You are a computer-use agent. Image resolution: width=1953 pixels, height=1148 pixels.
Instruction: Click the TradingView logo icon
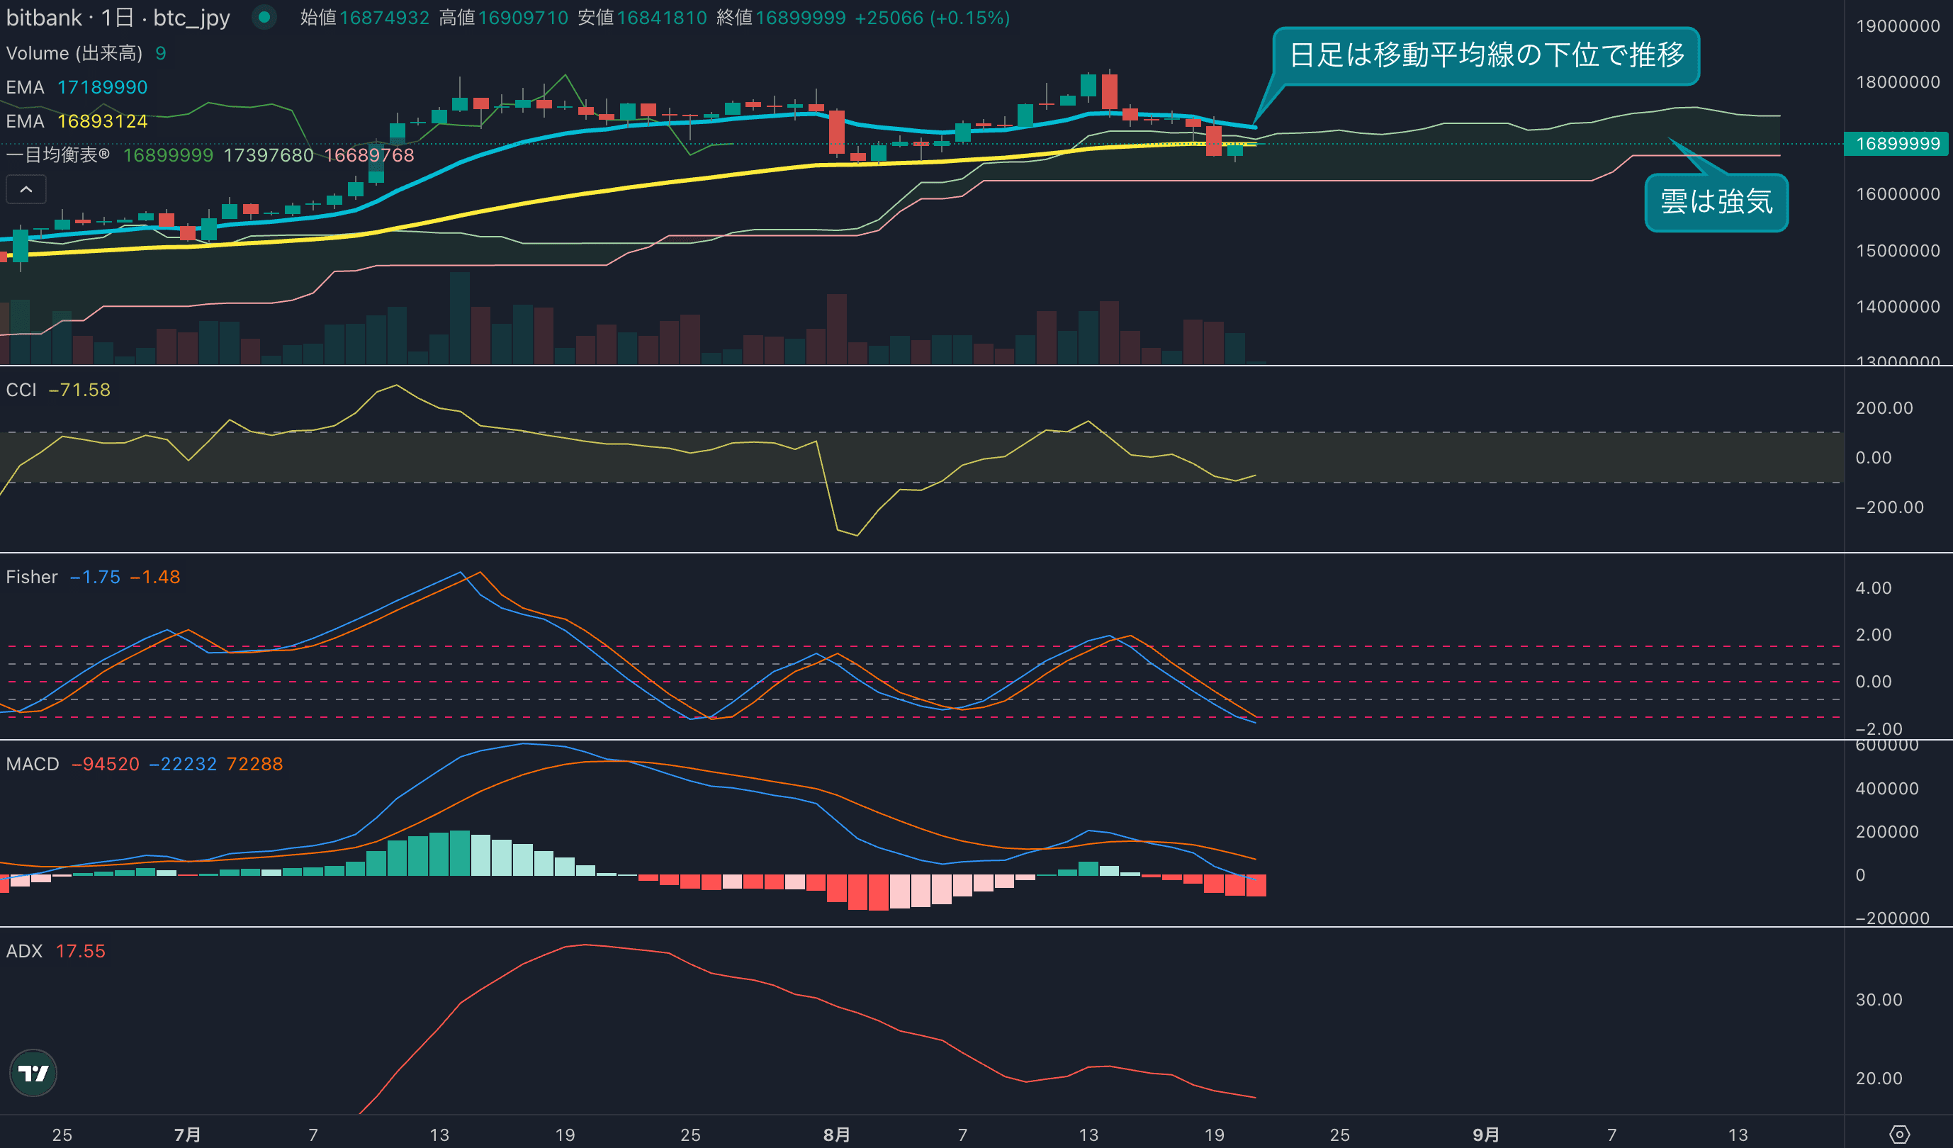coord(33,1073)
